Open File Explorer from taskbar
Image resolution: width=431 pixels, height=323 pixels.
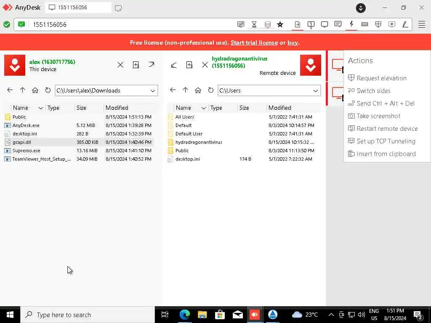(x=202, y=315)
